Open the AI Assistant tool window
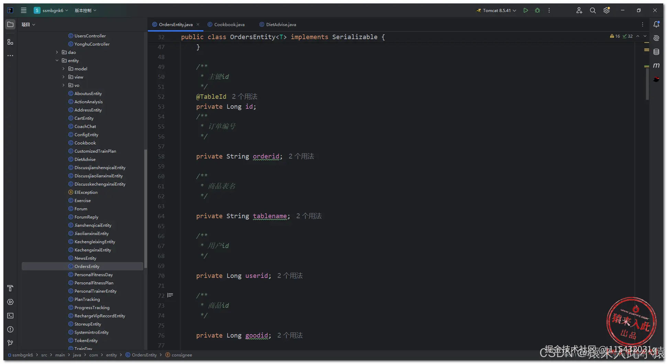 coord(656,38)
